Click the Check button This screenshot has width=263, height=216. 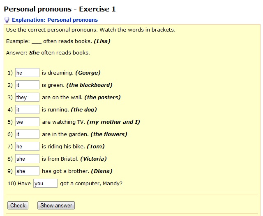(18, 205)
